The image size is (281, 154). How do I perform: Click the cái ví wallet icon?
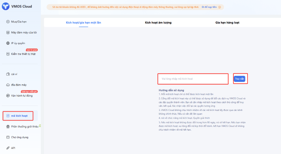pos(8,74)
